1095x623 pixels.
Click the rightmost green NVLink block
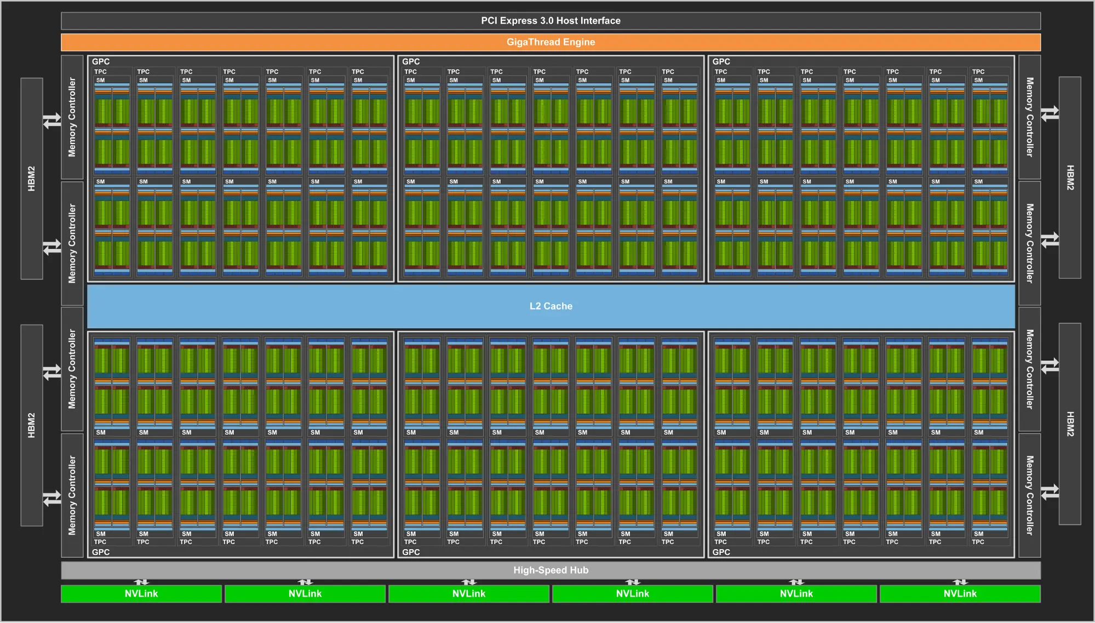pyautogui.click(x=960, y=594)
